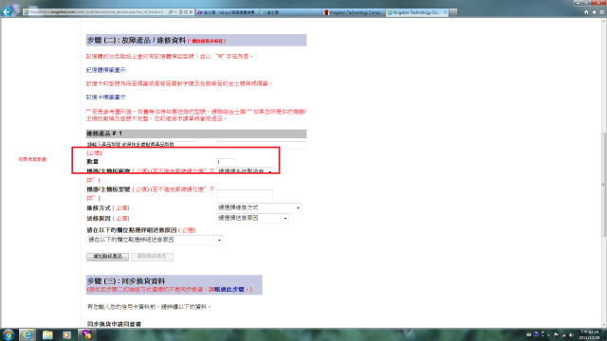This screenshot has height=341, width=607.
Task: Open Action Center flag tray icon
Action: point(557,334)
